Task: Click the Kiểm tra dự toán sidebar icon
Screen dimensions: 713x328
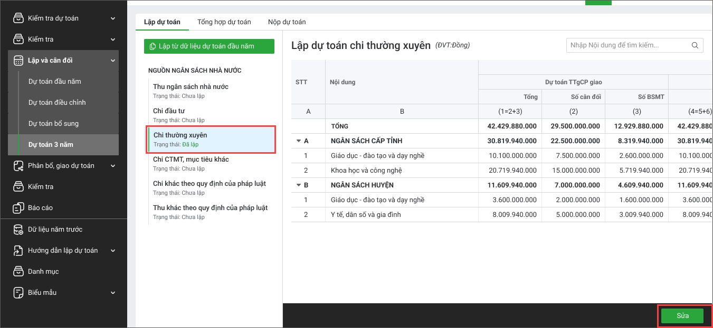Action: pos(18,18)
